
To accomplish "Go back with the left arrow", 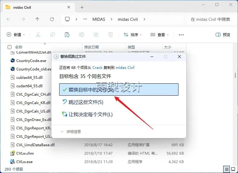I will point(8,19).
